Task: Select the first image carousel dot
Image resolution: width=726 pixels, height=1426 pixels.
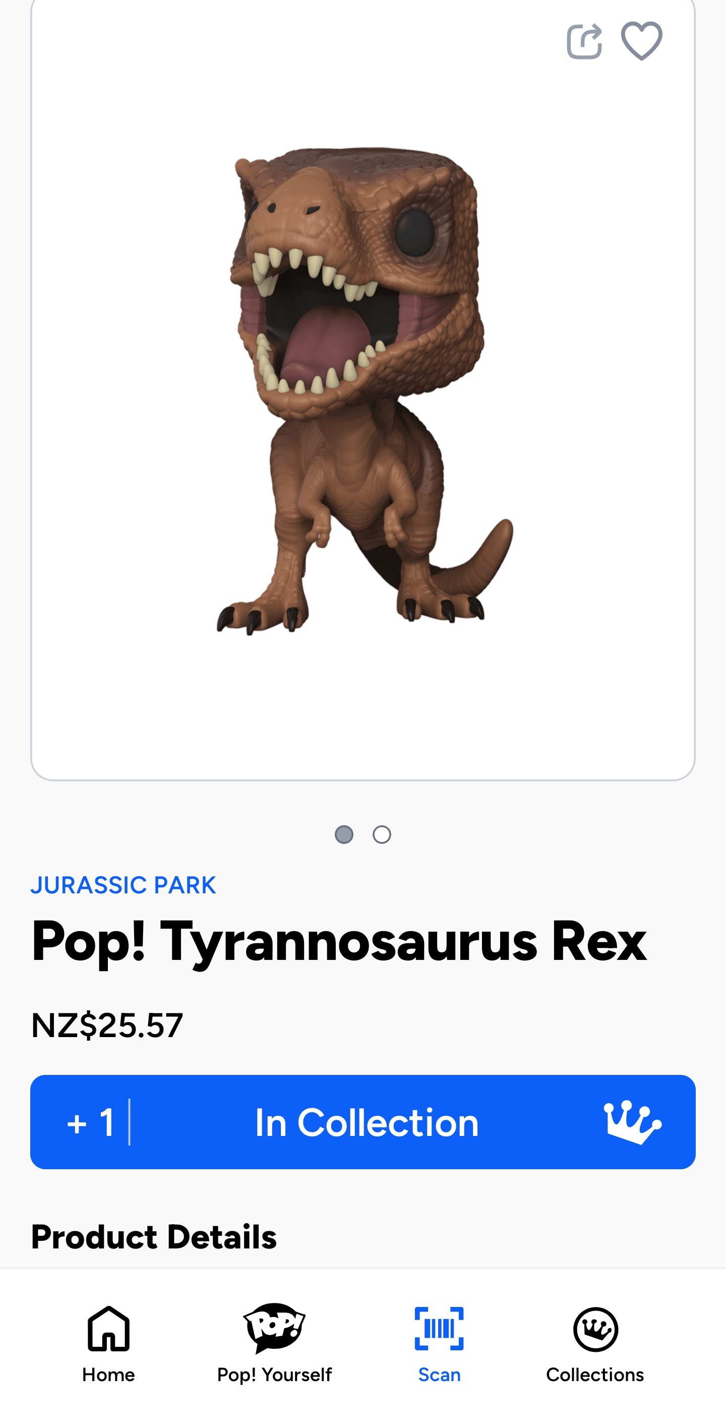Action: 344,834
